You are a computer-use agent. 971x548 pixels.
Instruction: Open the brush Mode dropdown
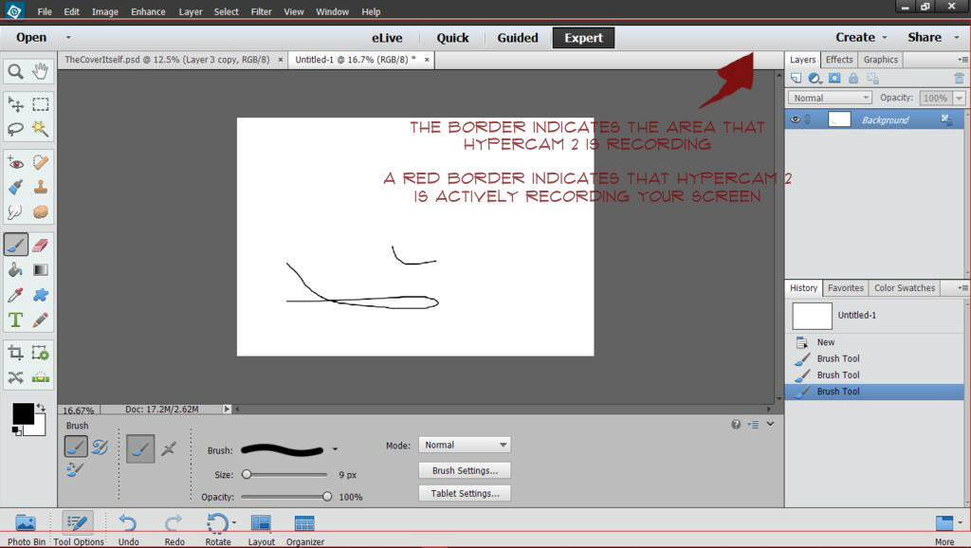coord(465,445)
